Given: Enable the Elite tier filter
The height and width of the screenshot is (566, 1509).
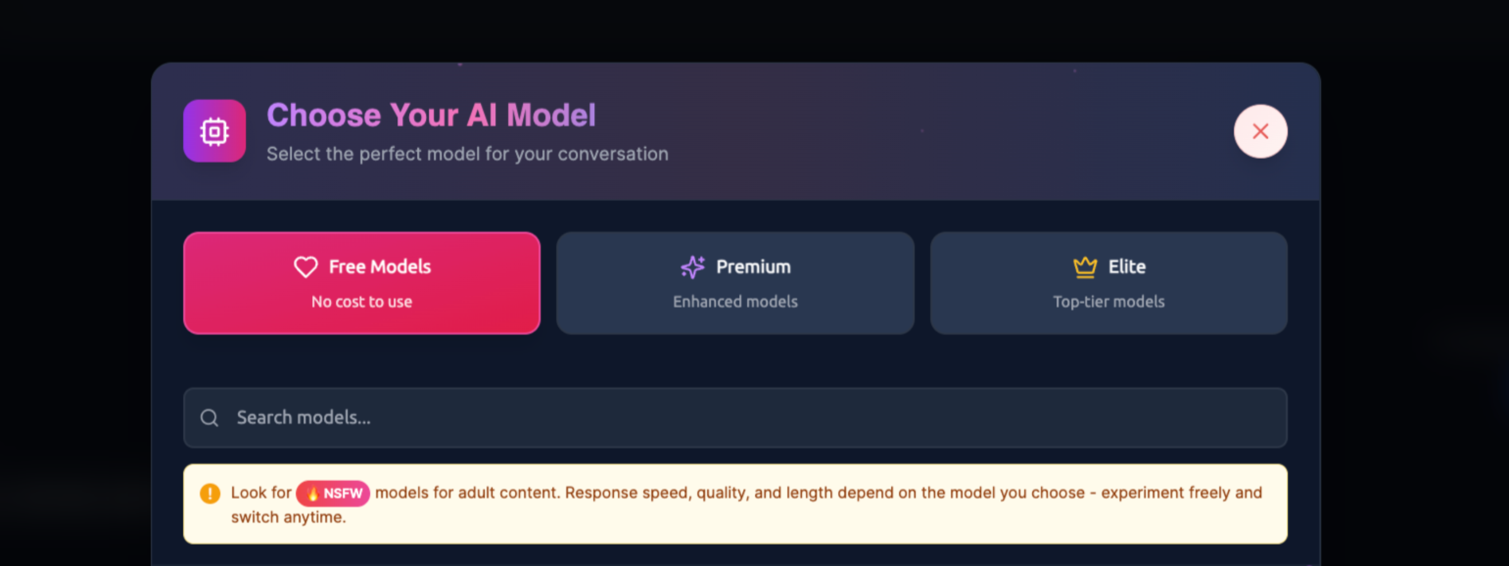Looking at the screenshot, I should click(1108, 282).
